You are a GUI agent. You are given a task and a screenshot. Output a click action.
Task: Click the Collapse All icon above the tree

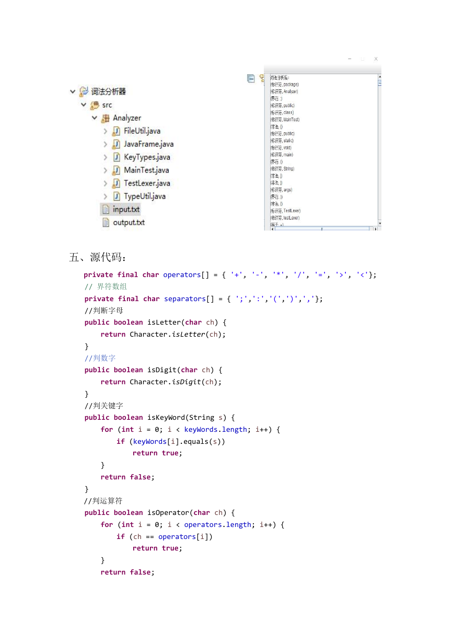251,78
